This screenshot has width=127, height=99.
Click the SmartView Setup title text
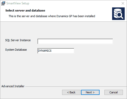pos(18,3)
